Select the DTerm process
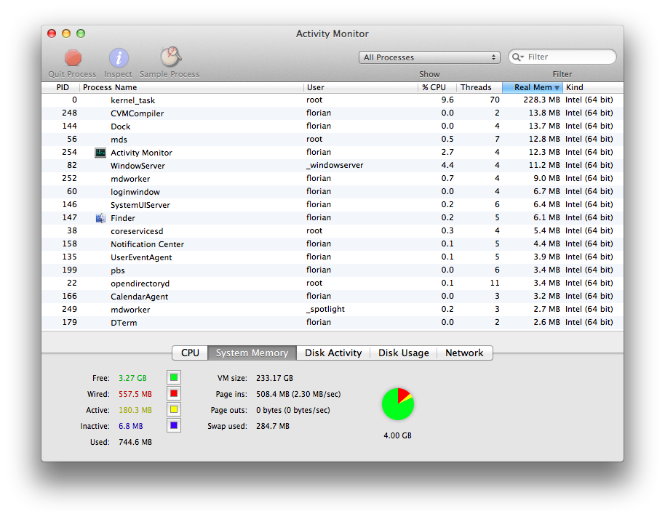 coord(332,323)
